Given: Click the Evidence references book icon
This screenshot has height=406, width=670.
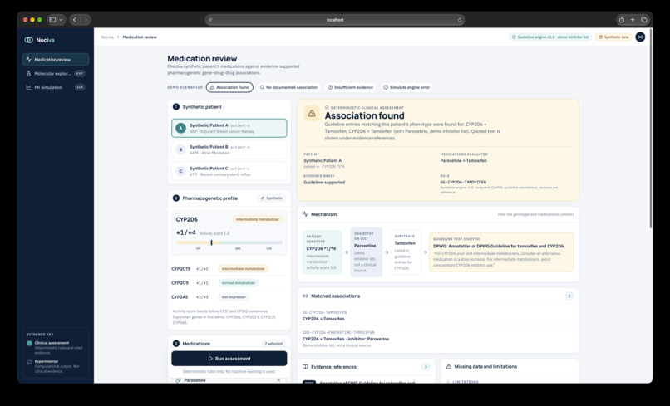Looking at the screenshot, I should (x=305, y=367).
